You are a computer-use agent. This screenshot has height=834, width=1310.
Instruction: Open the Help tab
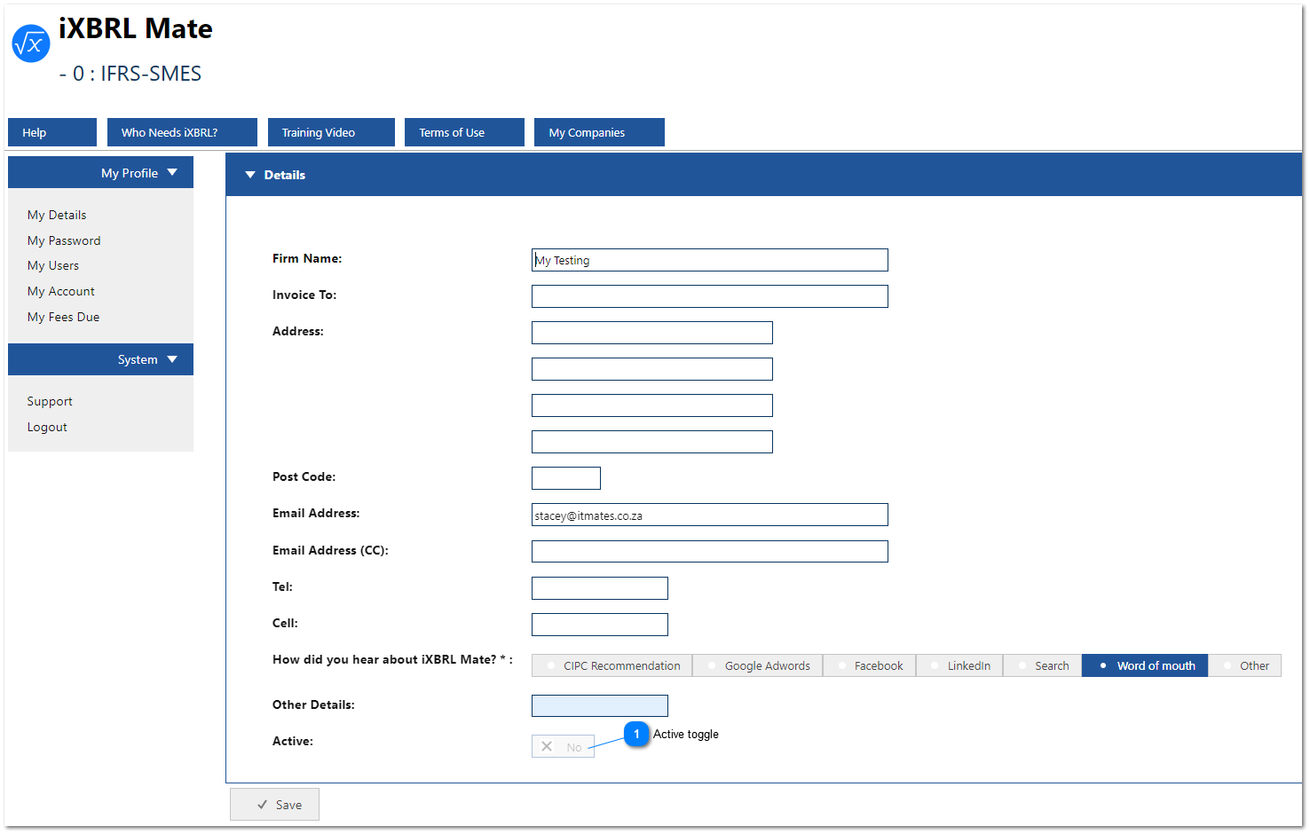(52, 132)
